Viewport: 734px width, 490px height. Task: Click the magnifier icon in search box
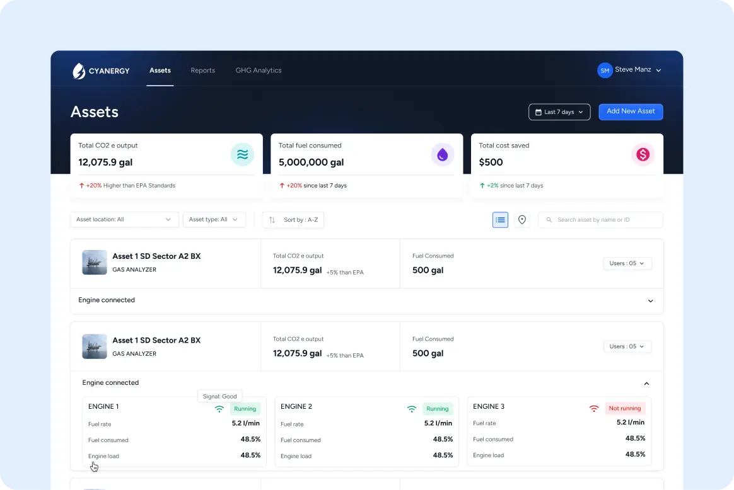(549, 220)
